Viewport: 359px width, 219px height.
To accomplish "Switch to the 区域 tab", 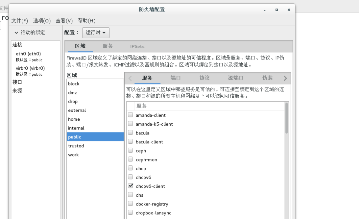I will [x=80, y=46].
